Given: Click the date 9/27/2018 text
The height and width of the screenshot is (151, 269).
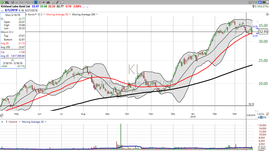Looking at the screenshot, I should pyautogui.click(x=31, y=10).
